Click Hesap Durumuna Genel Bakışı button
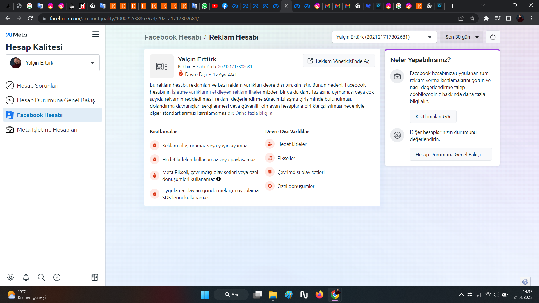 [451, 154]
